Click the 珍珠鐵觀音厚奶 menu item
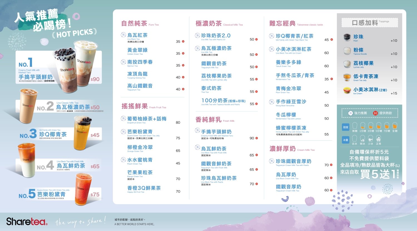This screenshot has height=231, width=417. 293,163
